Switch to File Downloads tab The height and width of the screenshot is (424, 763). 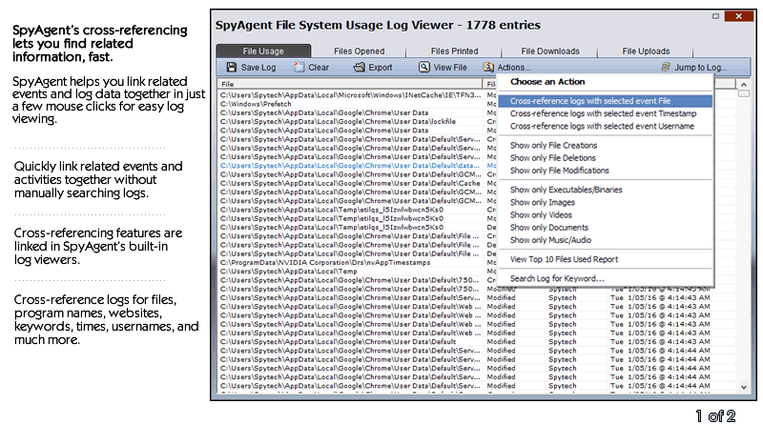point(550,50)
